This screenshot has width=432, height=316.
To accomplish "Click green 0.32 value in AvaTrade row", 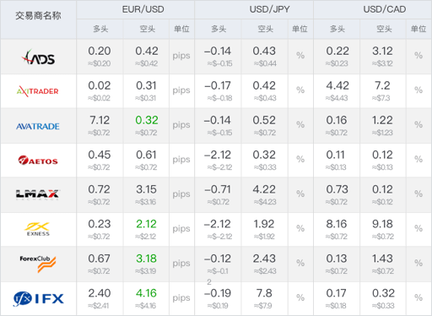I will click(x=147, y=120).
